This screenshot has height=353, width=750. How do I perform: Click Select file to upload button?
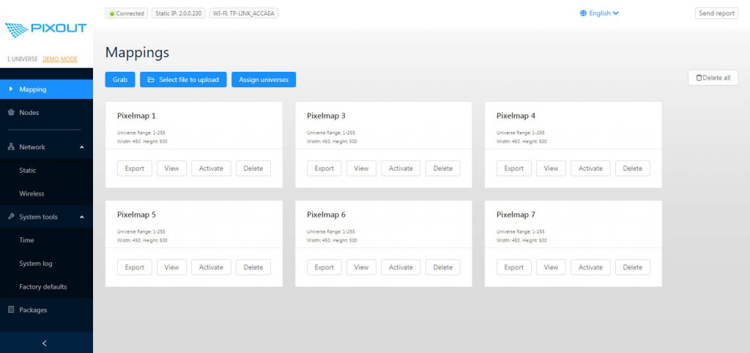(x=183, y=79)
